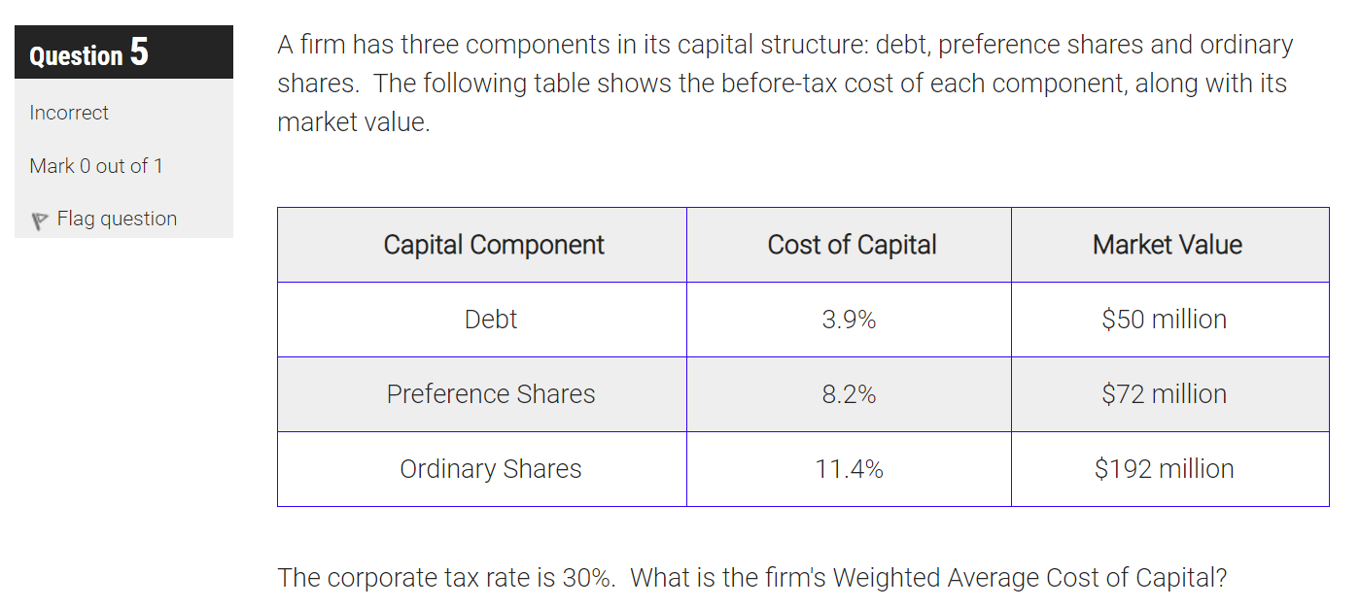The height and width of the screenshot is (608, 1360).
Task: Flag question for later review
Action: 117,219
